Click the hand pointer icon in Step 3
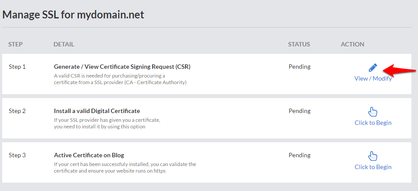This screenshot has height=191, width=418. pyautogui.click(x=373, y=156)
